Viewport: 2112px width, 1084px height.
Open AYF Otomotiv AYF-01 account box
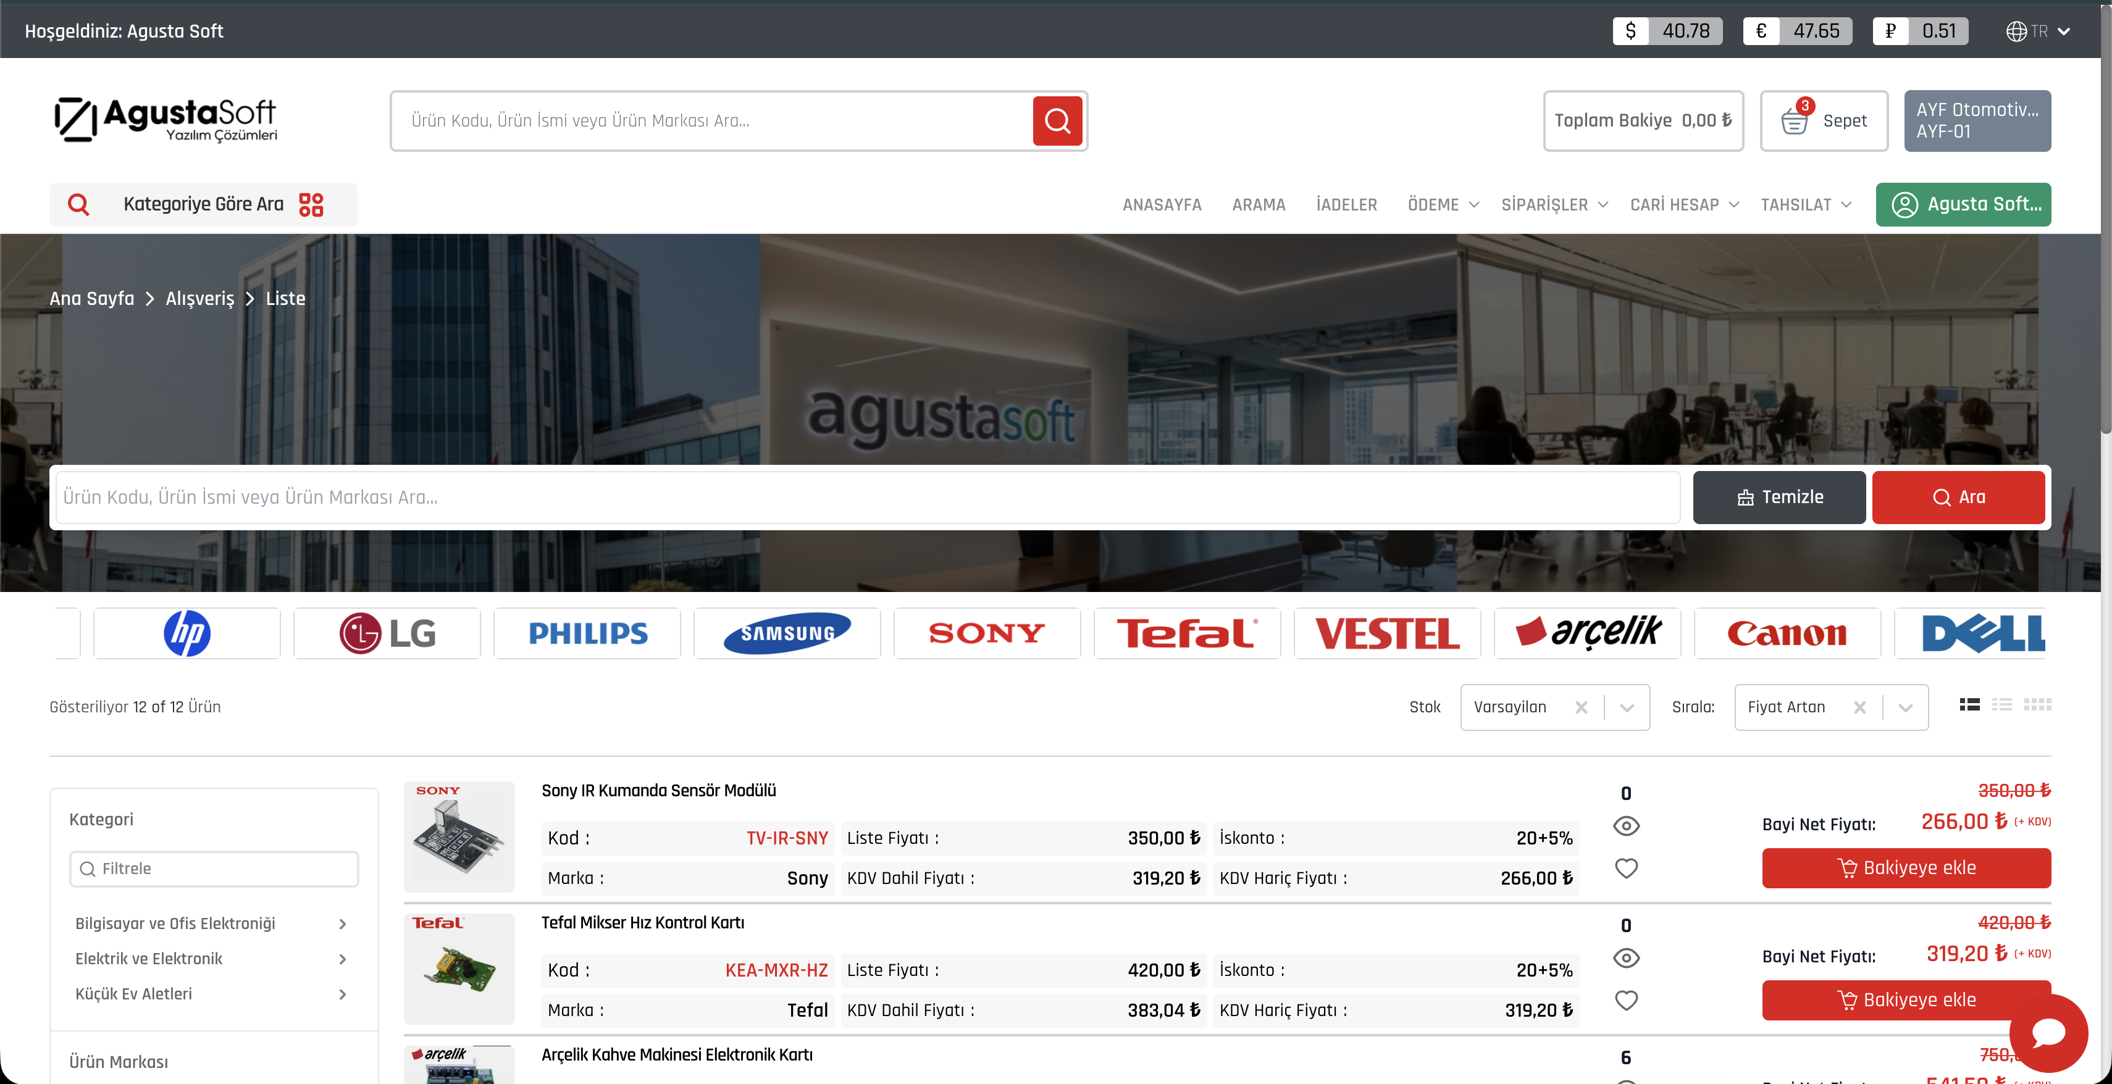tap(1977, 120)
